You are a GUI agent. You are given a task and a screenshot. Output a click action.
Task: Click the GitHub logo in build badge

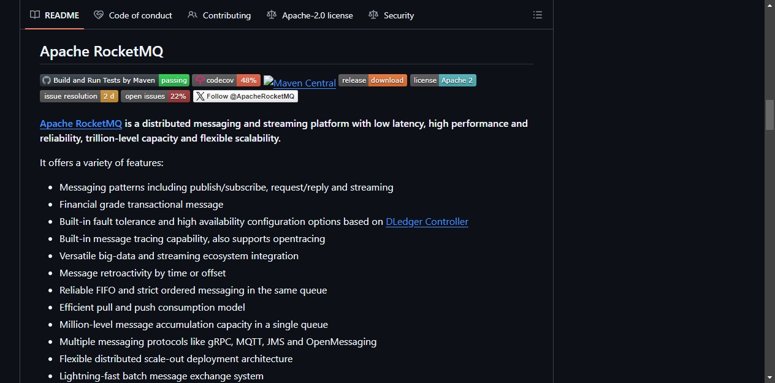tap(47, 80)
